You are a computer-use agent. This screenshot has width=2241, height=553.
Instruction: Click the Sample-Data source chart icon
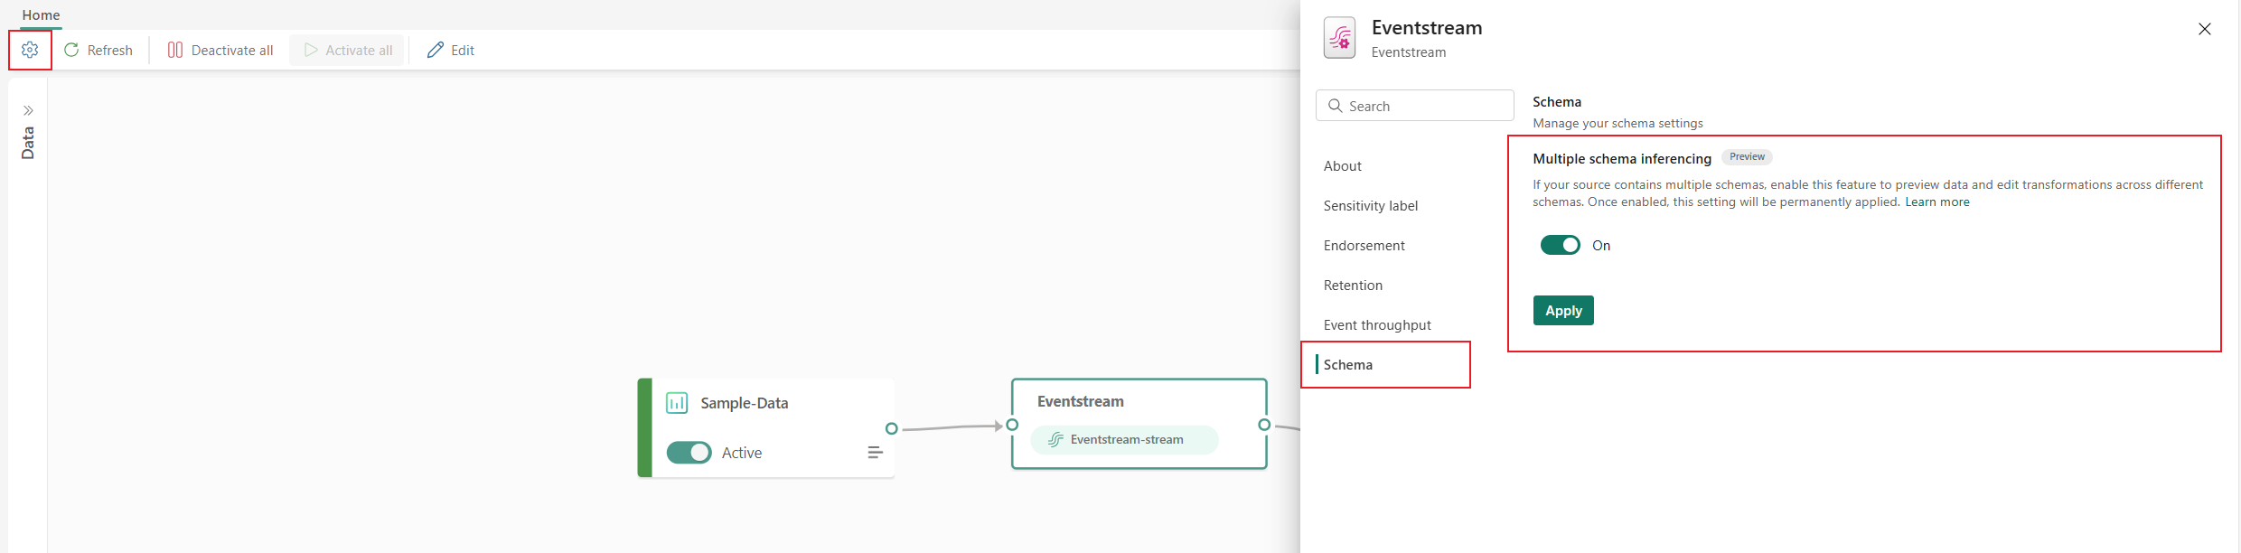pyautogui.click(x=677, y=403)
